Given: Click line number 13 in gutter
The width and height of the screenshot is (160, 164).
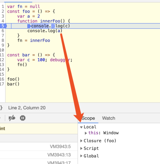Looking at the screenshot, I should pyautogui.click(x=2, y=65).
